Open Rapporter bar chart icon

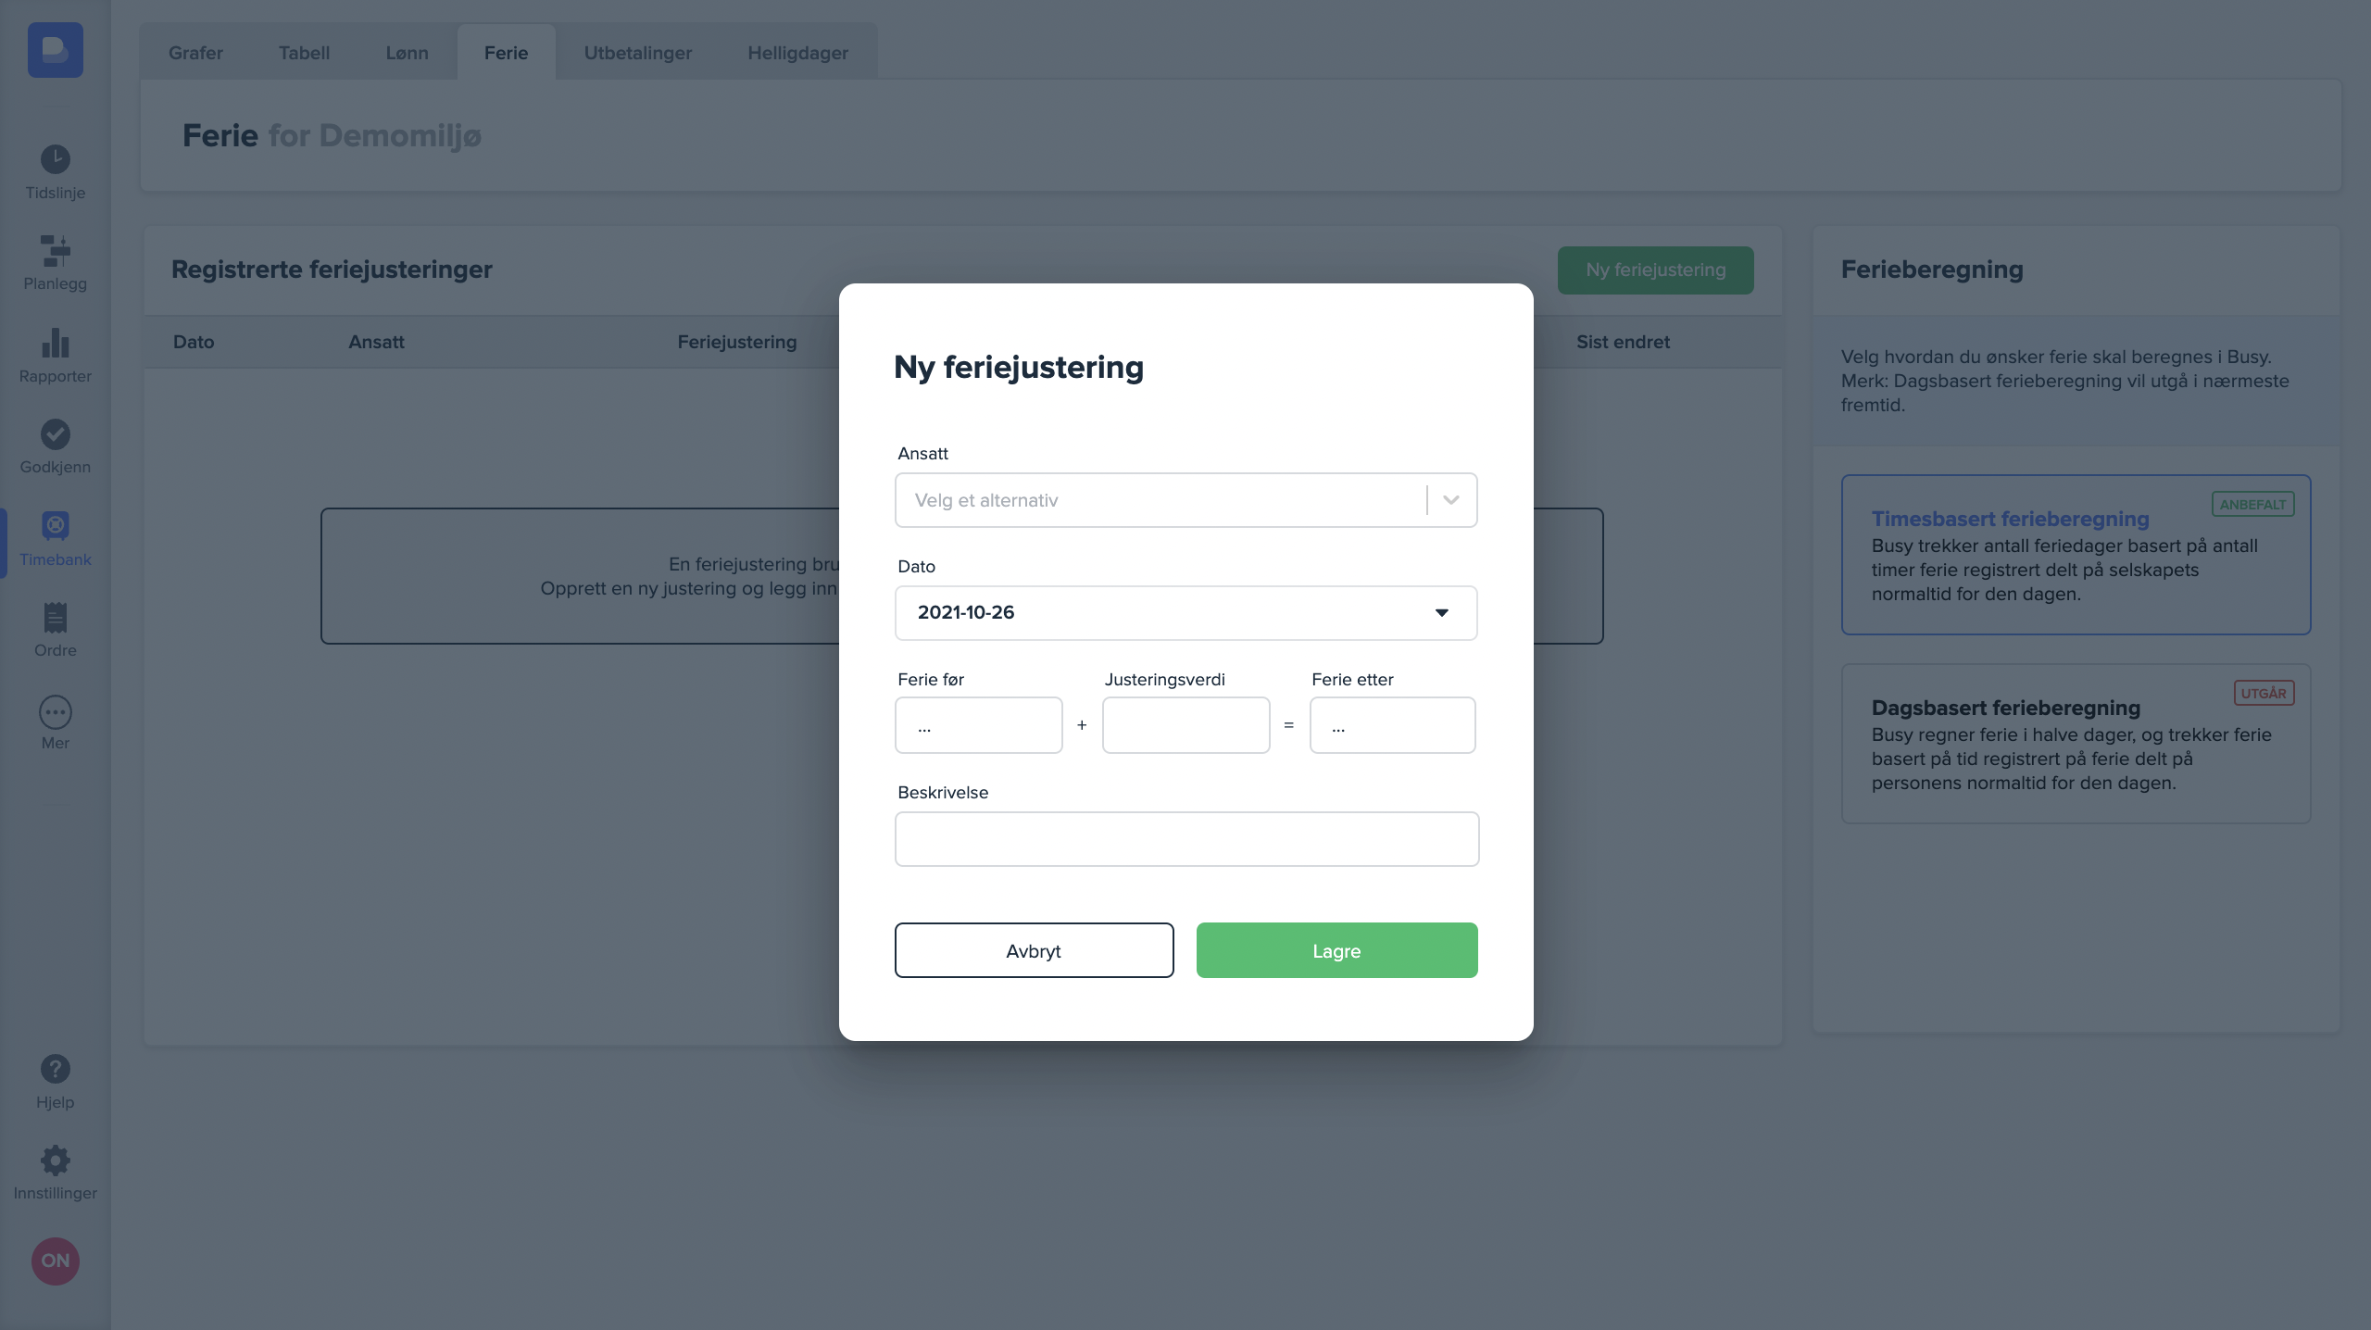[x=55, y=343]
